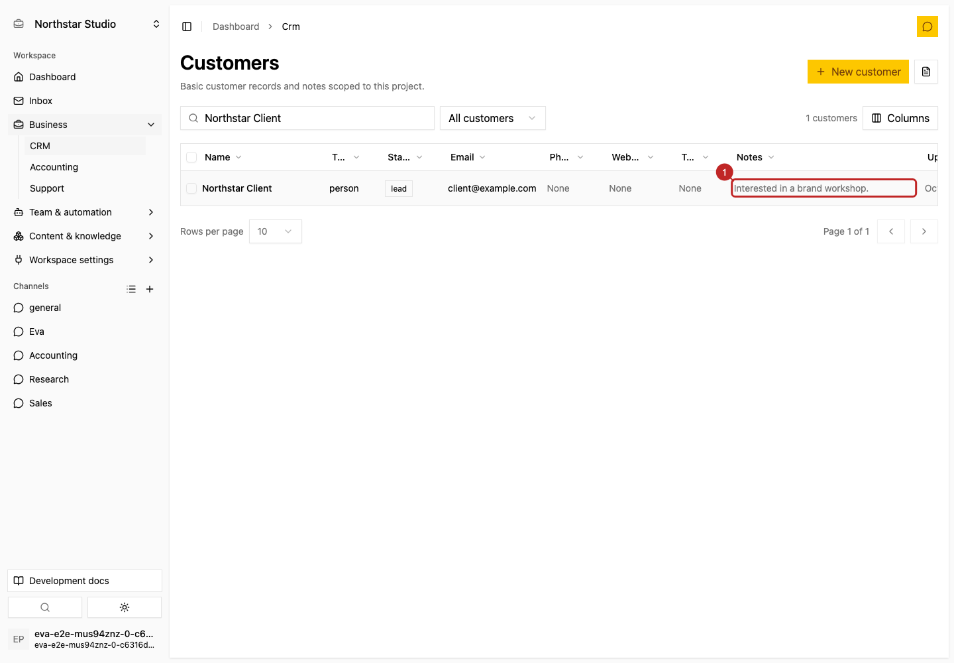
Task: Collapse the Business section
Action: click(85, 125)
